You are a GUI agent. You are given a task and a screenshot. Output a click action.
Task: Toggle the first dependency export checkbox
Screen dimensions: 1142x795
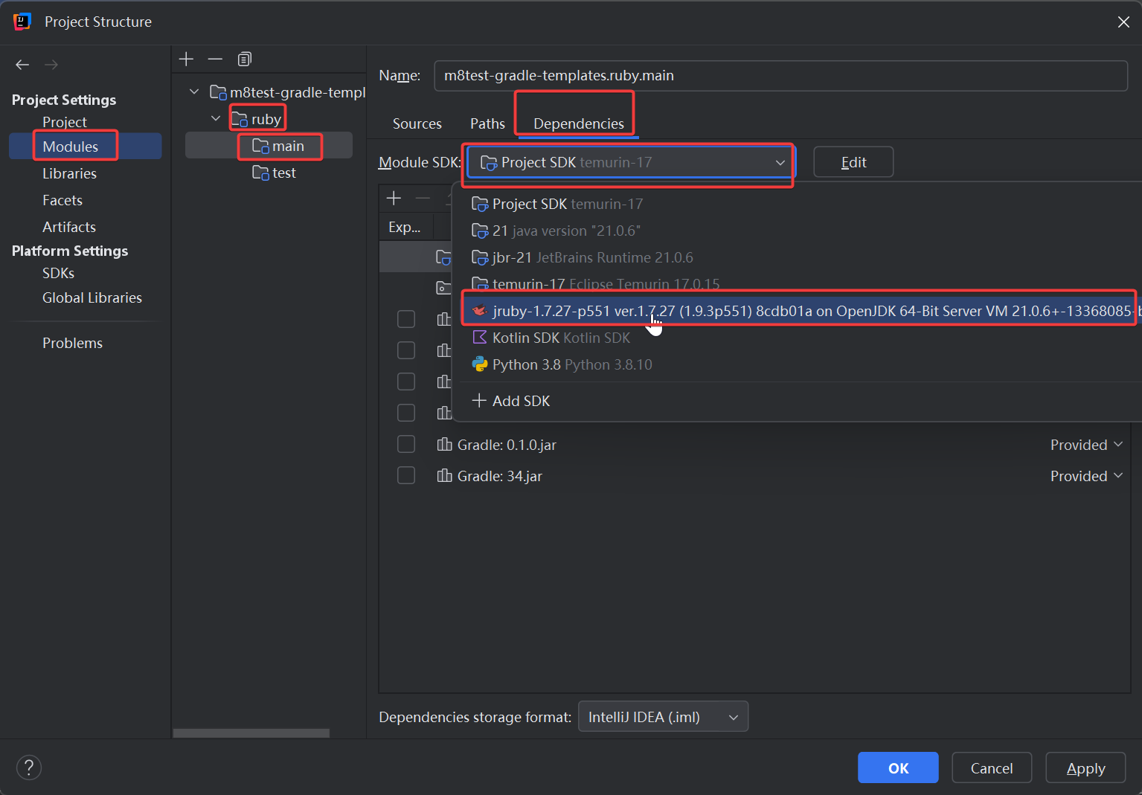click(406, 319)
